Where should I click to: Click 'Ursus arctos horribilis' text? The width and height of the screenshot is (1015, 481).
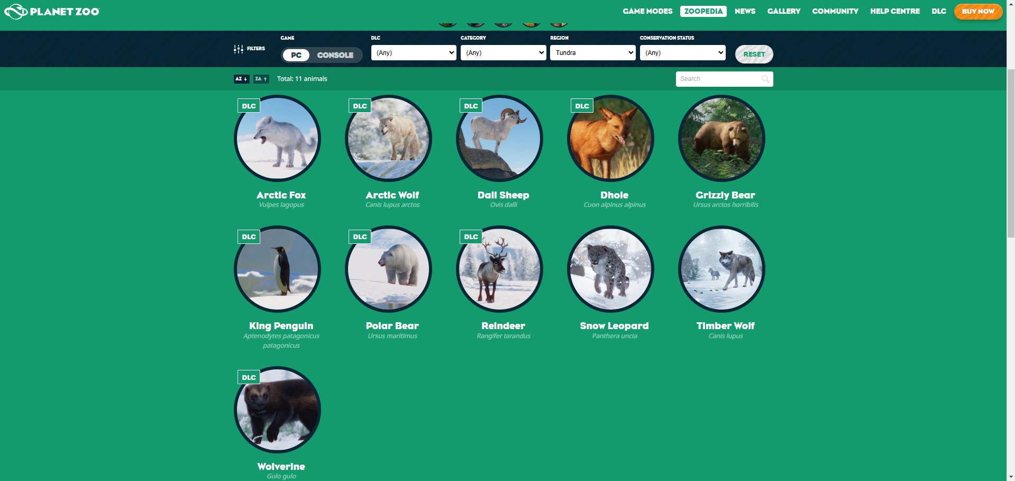pyautogui.click(x=726, y=205)
